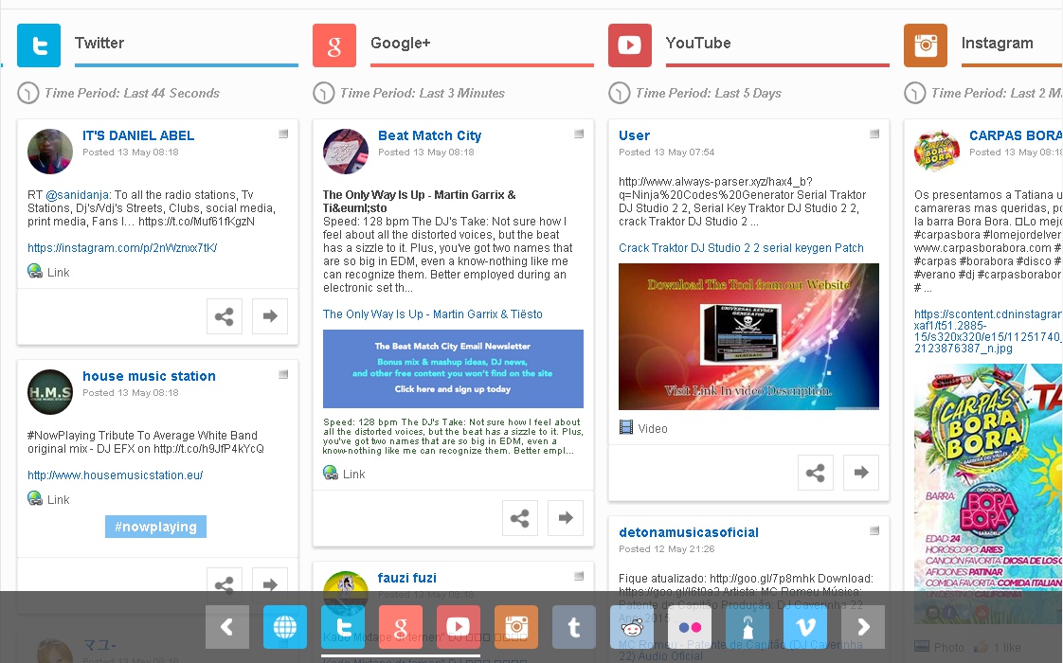Open the Google+ column title
The width and height of the screenshot is (1063, 663).
(x=400, y=44)
